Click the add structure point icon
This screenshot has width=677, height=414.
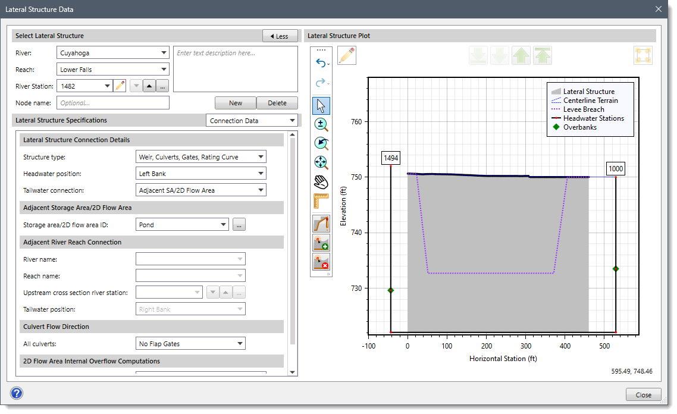click(x=321, y=242)
